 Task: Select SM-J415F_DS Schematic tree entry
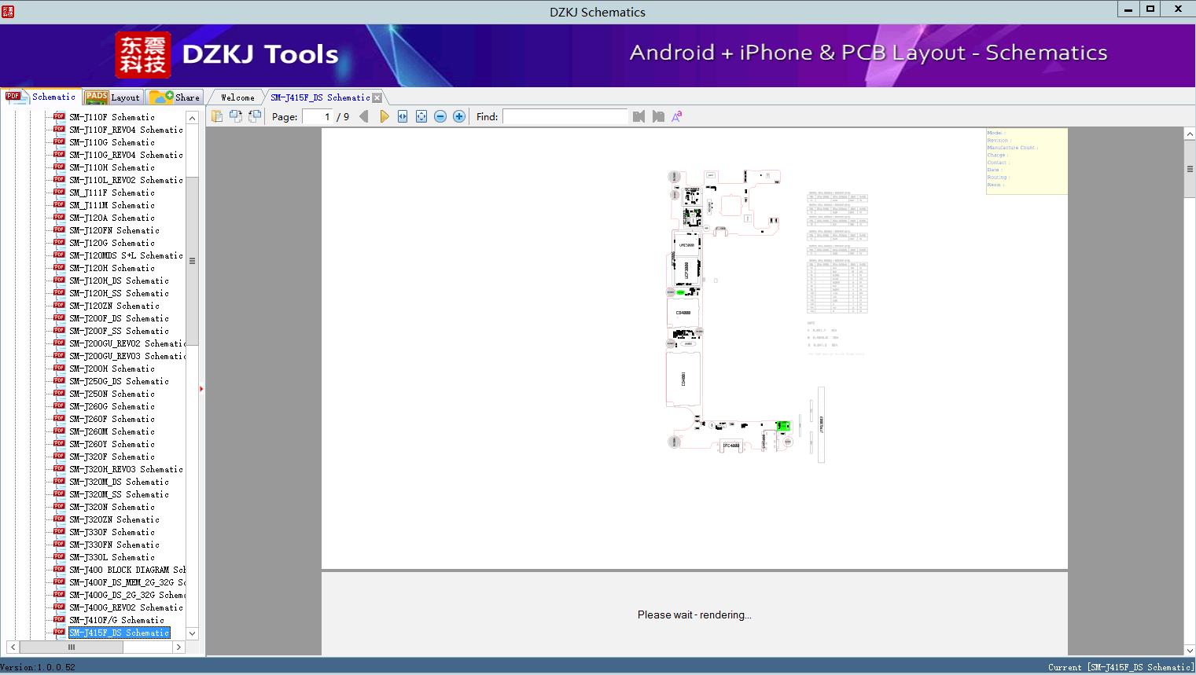[x=119, y=633]
